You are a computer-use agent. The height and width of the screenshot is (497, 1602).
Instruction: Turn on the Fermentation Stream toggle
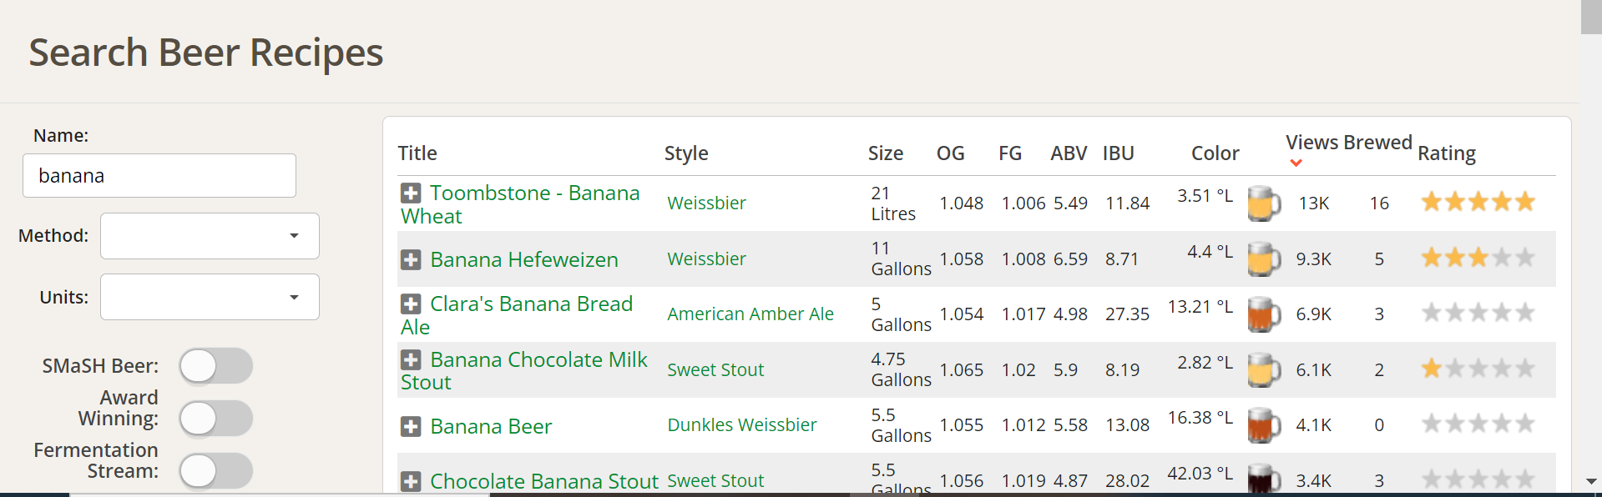216,471
